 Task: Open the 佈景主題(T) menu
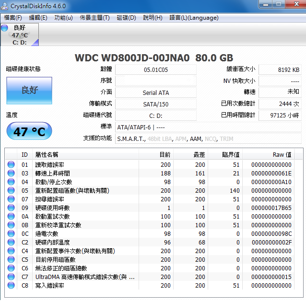(94, 18)
